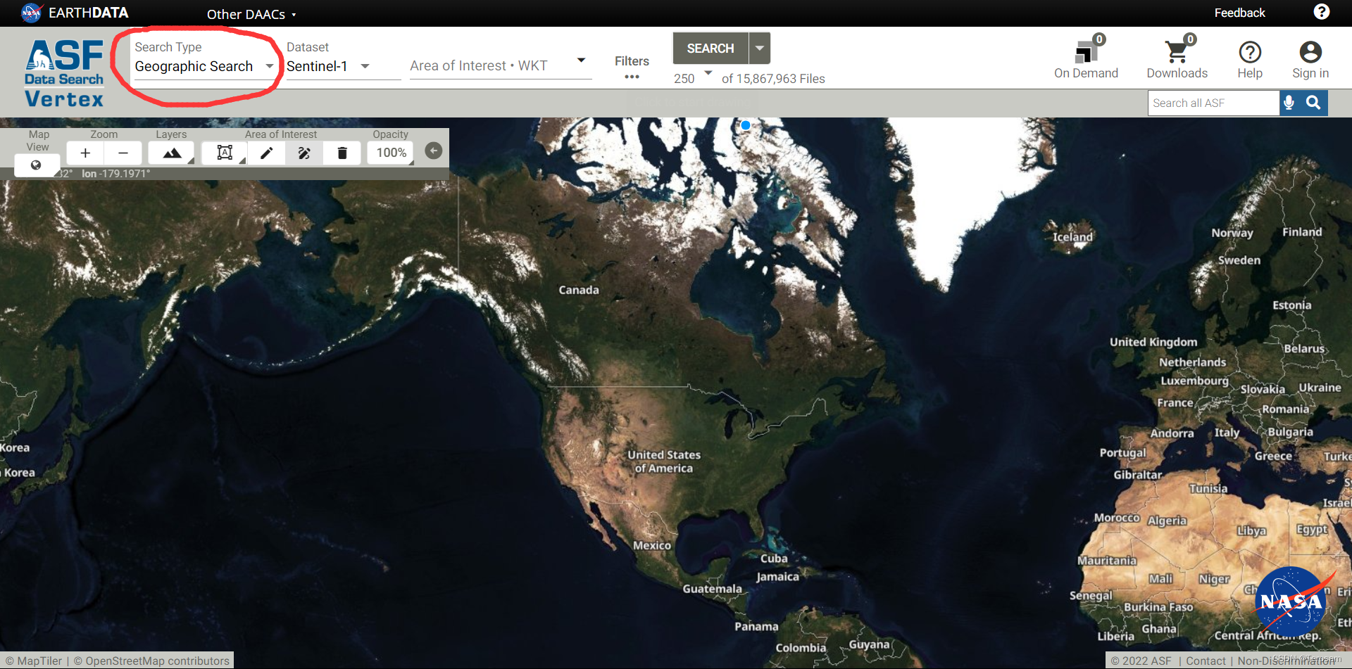This screenshot has height=669, width=1352.
Task: Adjust the Opacity 100% control
Action: tap(391, 153)
